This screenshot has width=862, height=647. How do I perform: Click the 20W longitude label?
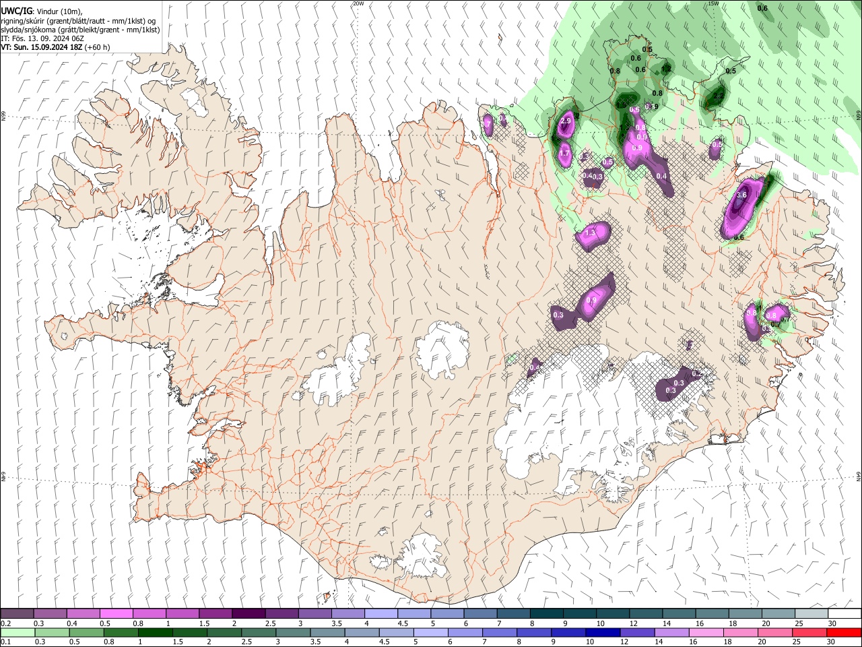[x=358, y=3]
